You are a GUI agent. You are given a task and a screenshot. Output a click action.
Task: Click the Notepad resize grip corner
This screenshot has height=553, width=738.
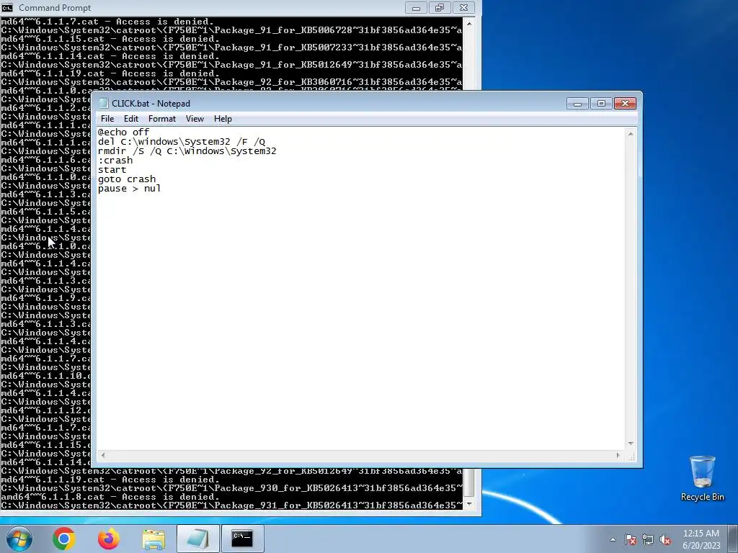(x=631, y=456)
